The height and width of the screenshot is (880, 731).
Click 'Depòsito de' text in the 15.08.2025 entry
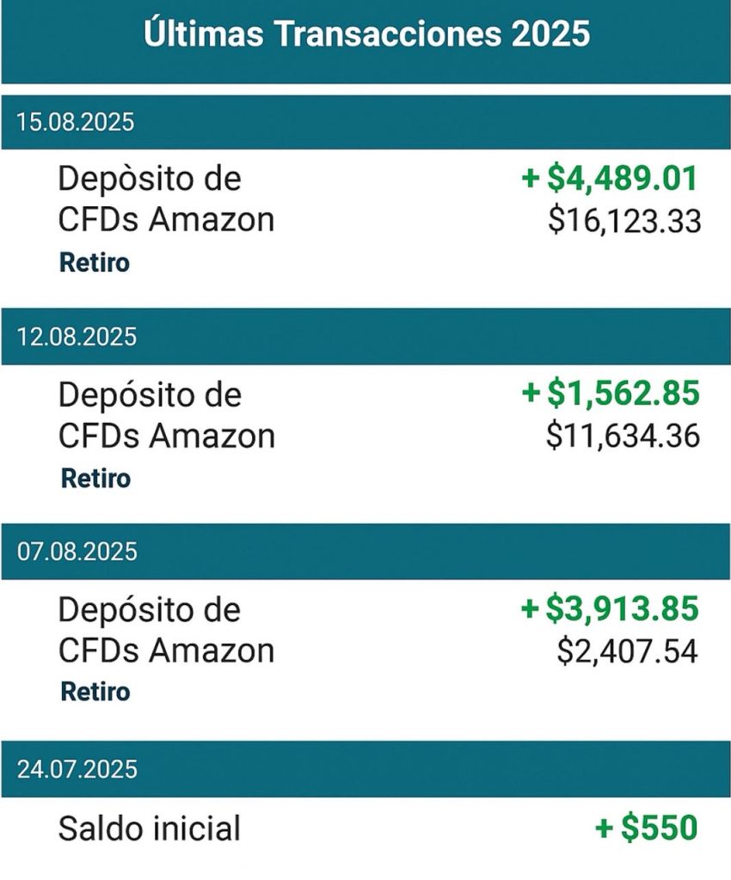pos(150,180)
